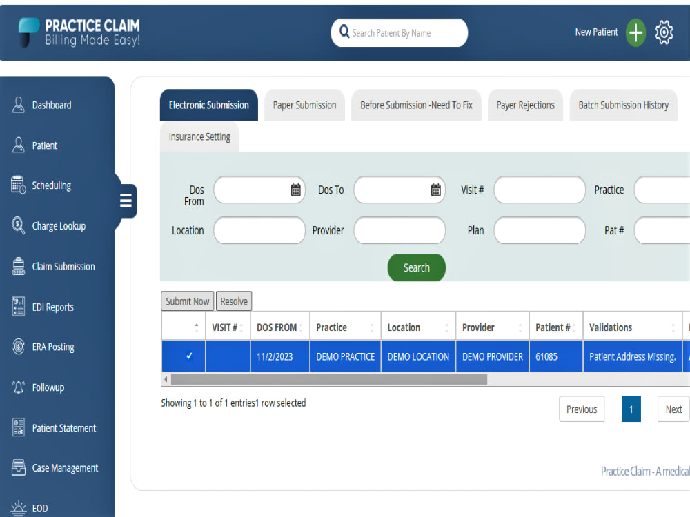Sort table by Practice column

tap(346, 327)
